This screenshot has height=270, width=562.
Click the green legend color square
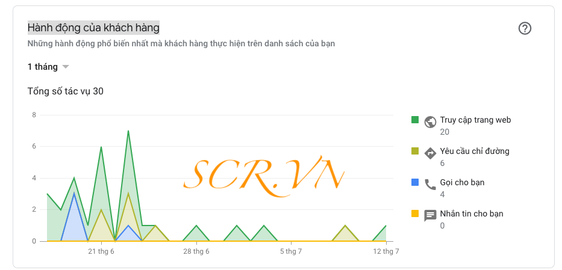tap(415, 120)
